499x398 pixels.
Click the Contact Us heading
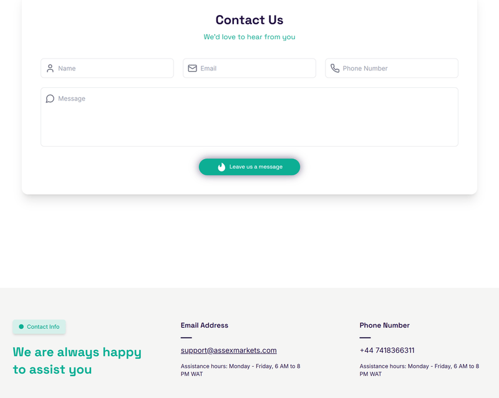(249, 20)
